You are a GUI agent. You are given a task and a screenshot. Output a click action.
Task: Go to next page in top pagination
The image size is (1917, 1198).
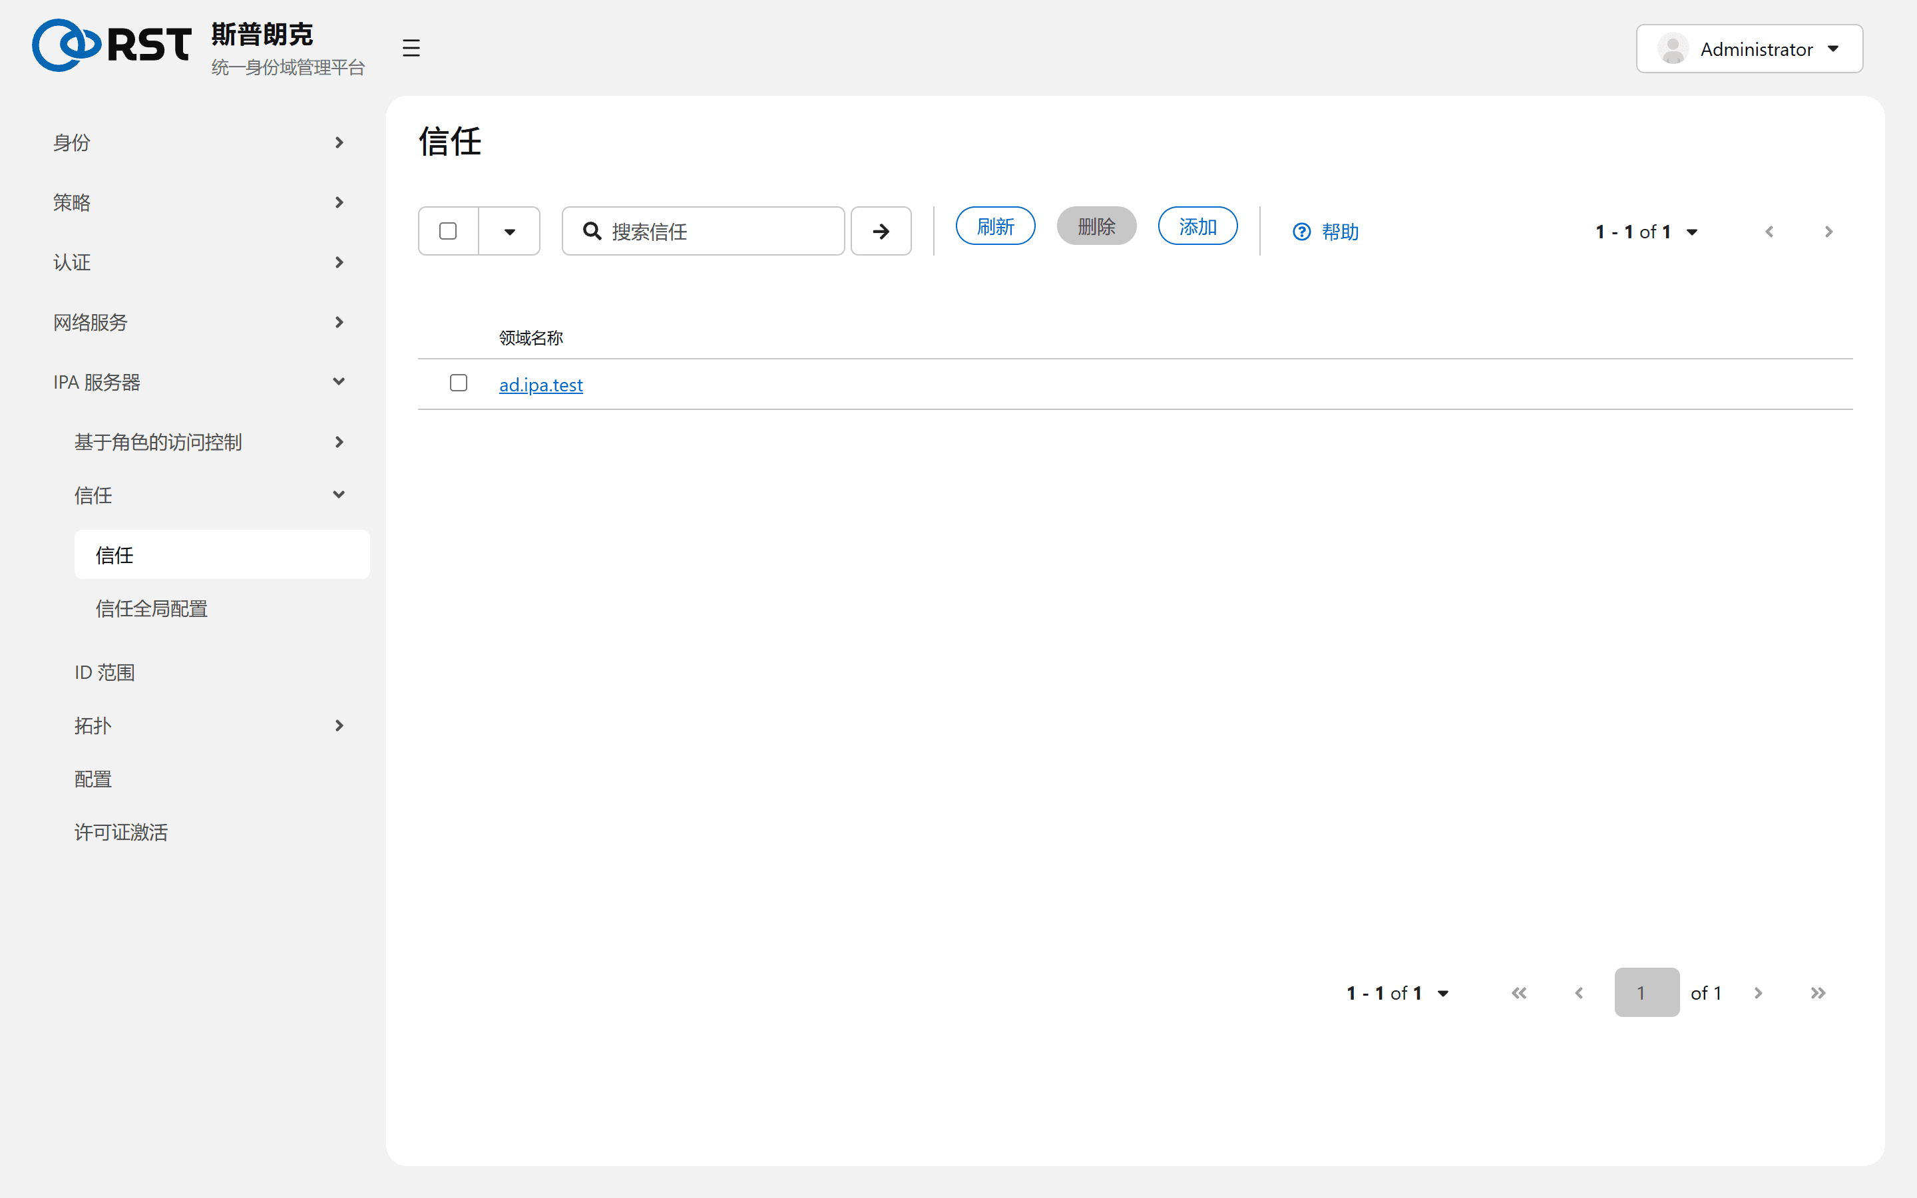coord(1828,232)
